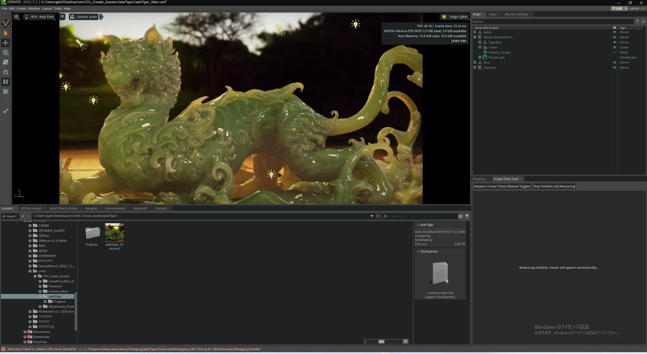Toggle visibility of Cameras prim
Viewport: 647px width, 354px height.
coord(614,67)
